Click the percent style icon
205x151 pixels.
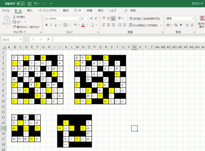point(176,25)
